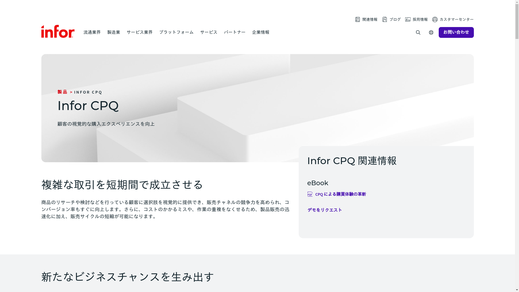Expand the 流通業界 navigation menu
519x292 pixels.
pyautogui.click(x=92, y=32)
